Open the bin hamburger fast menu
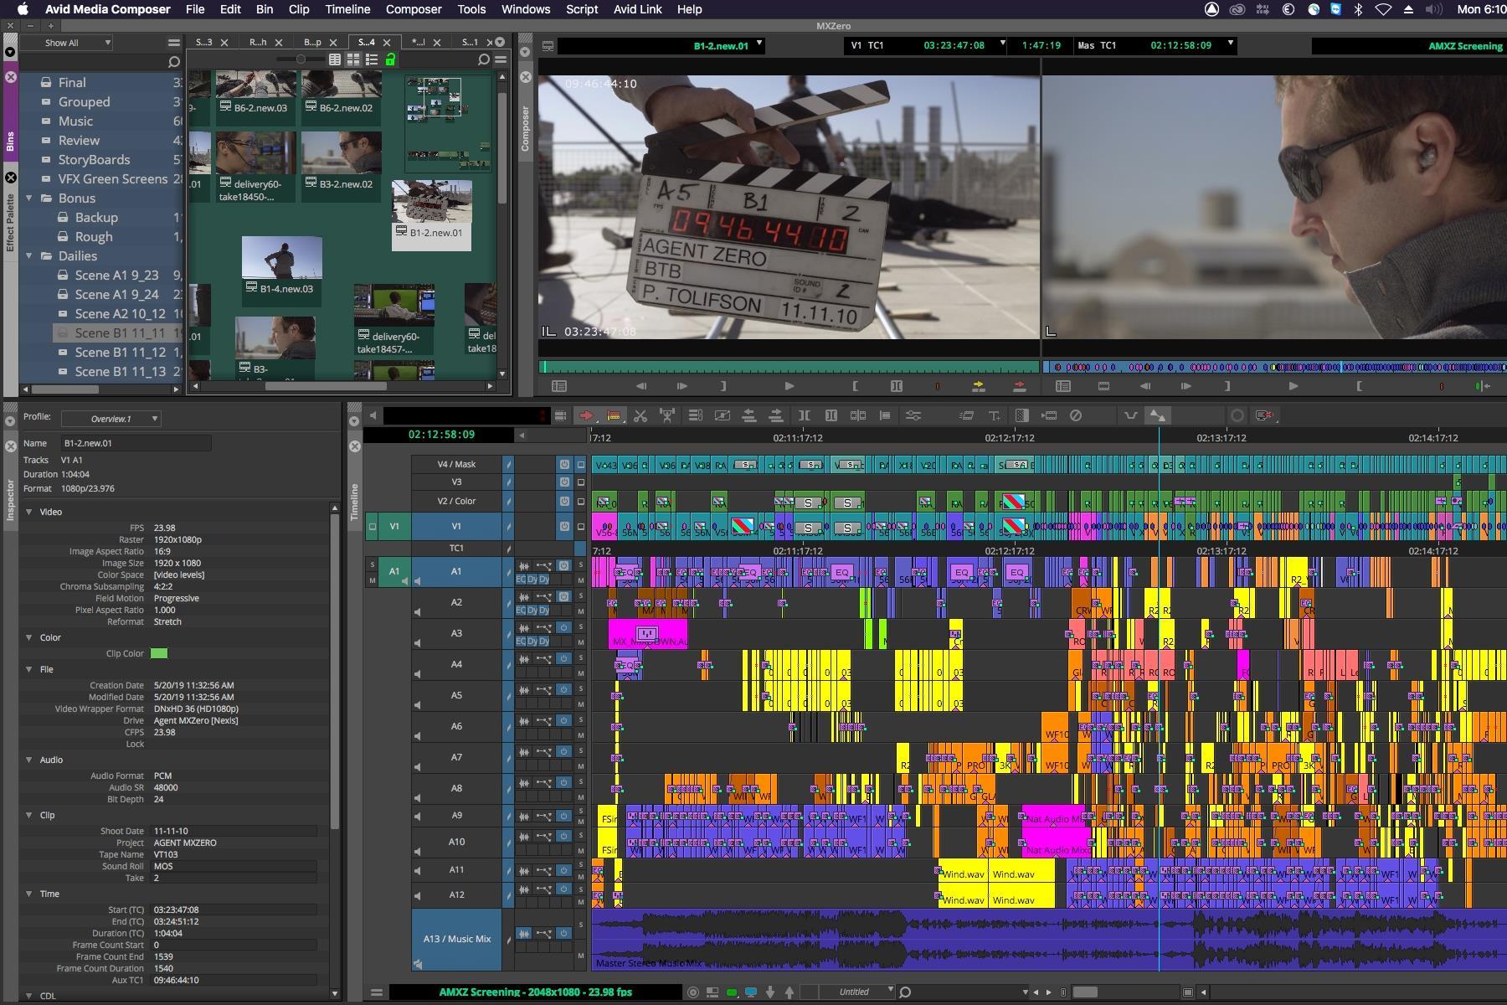 pos(501,59)
